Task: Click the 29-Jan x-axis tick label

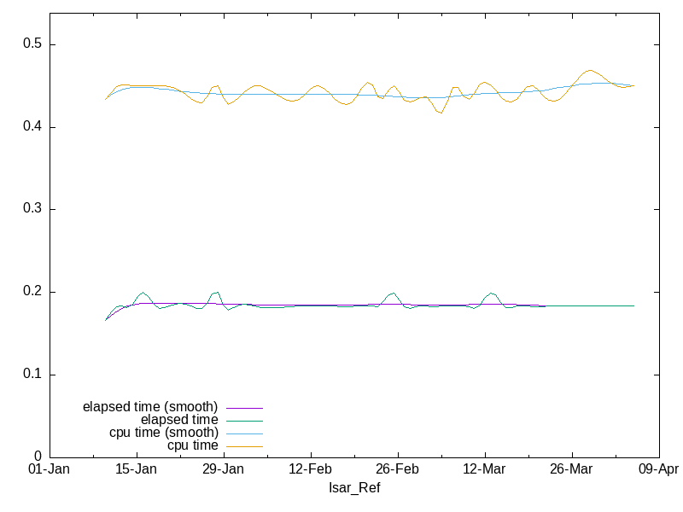Action: click(x=224, y=469)
